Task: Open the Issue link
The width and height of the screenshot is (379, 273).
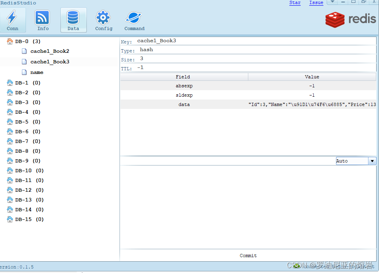Action: pyautogui.click(x=316, y=3)
